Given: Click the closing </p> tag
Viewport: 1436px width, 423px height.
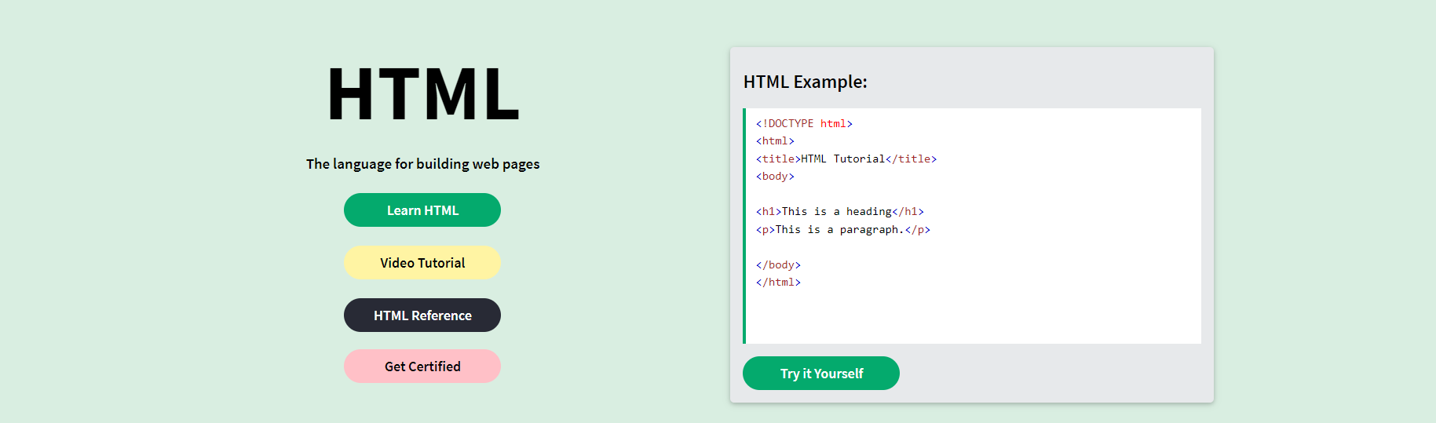Looking at the screenshot, I should (917, 230).
